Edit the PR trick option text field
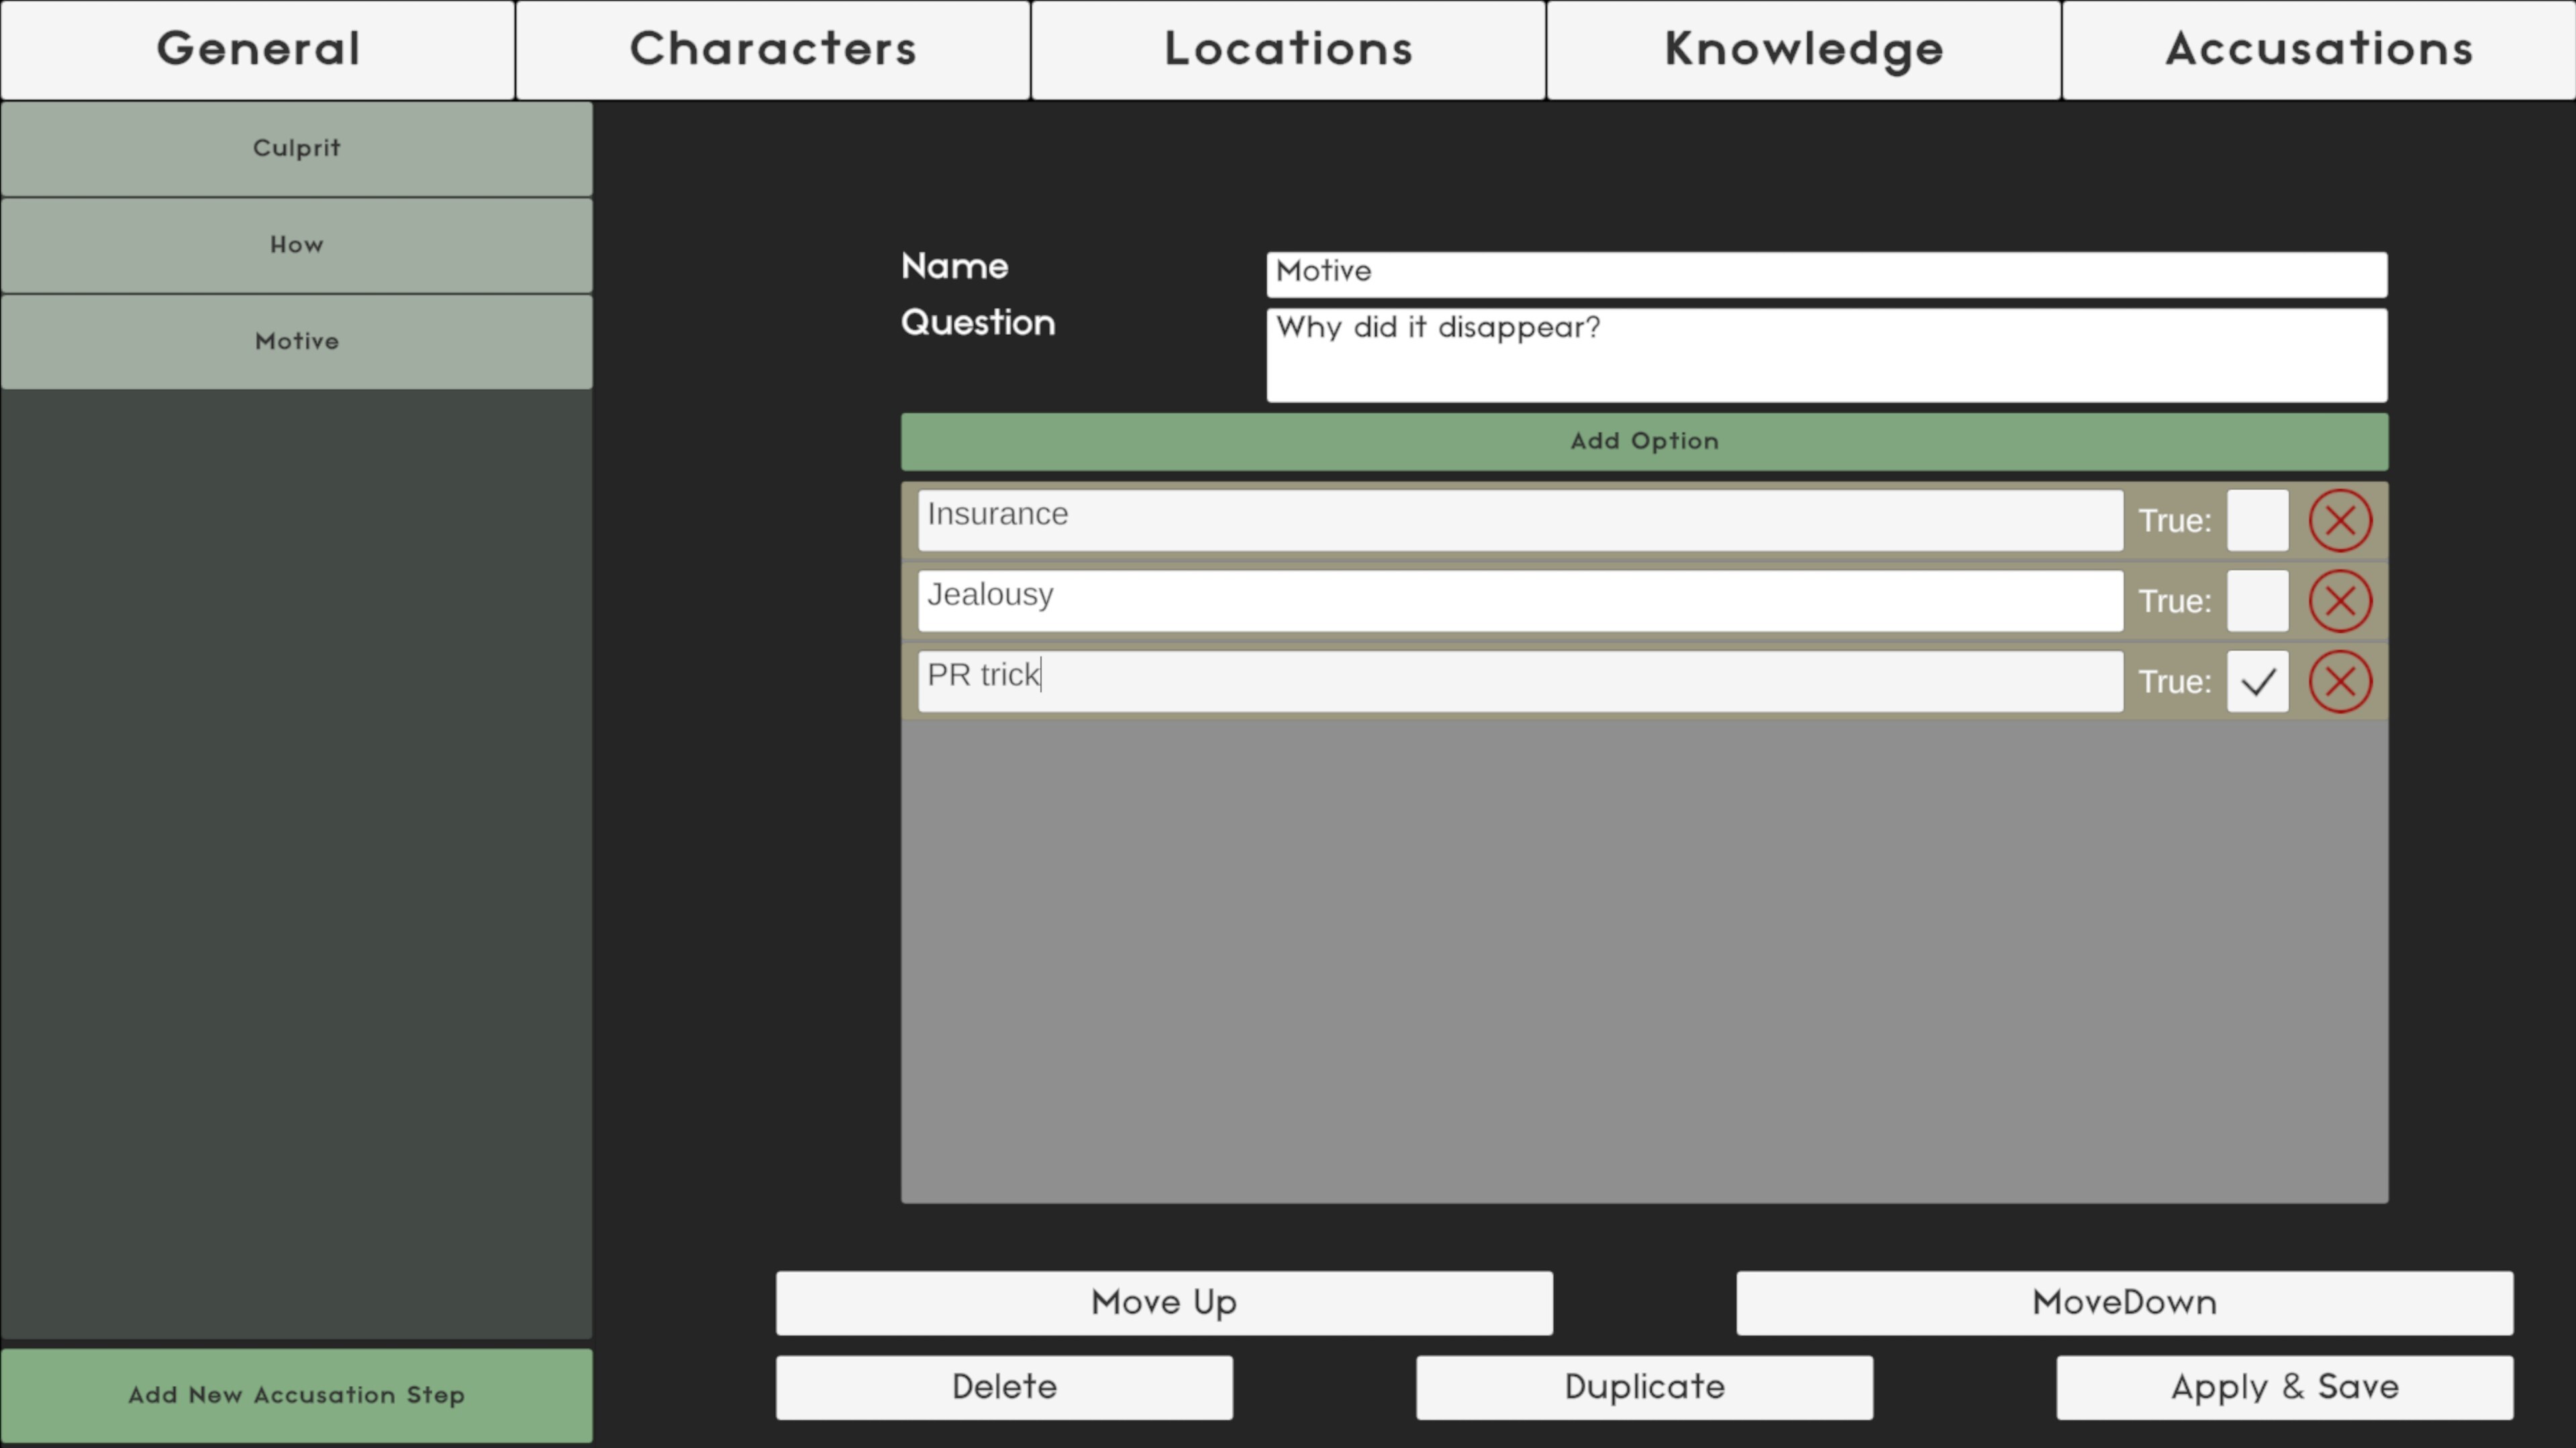 tap(1520, 682)
